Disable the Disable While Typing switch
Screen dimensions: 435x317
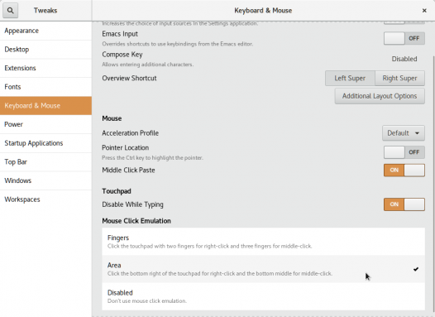(x=404, y=204)
